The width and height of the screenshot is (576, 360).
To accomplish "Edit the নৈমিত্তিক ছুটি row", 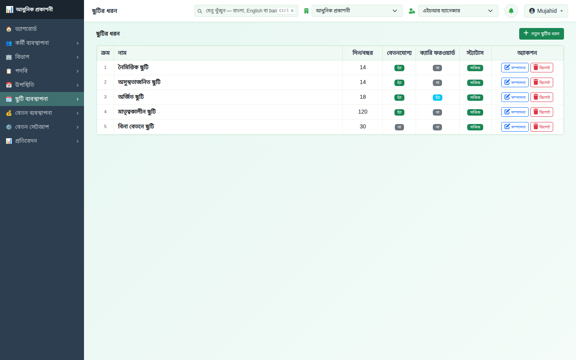I will point(515,68).
